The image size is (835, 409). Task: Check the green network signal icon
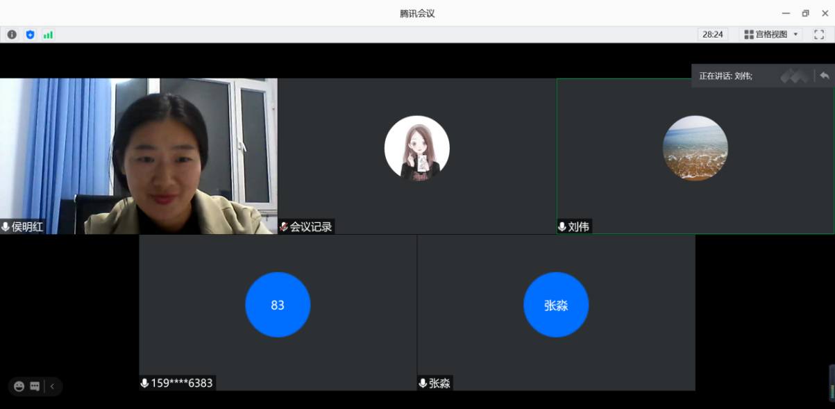[48, 35]
